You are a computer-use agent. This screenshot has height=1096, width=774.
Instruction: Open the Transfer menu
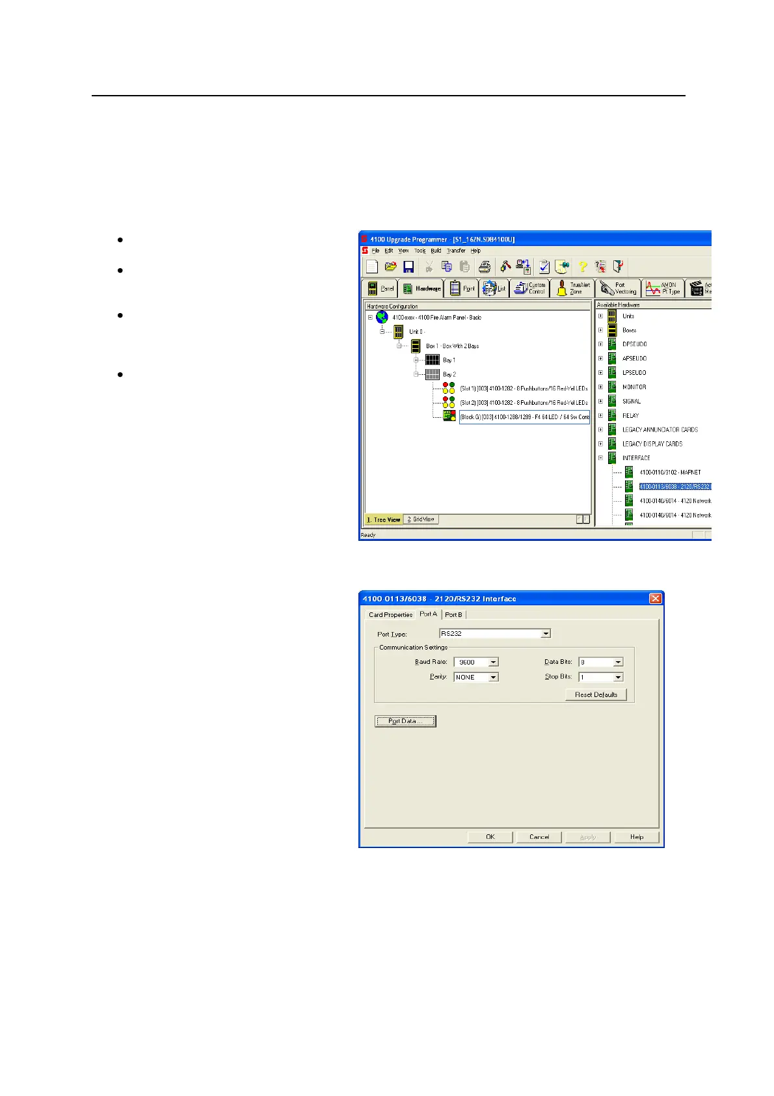[x=456, y=251]
